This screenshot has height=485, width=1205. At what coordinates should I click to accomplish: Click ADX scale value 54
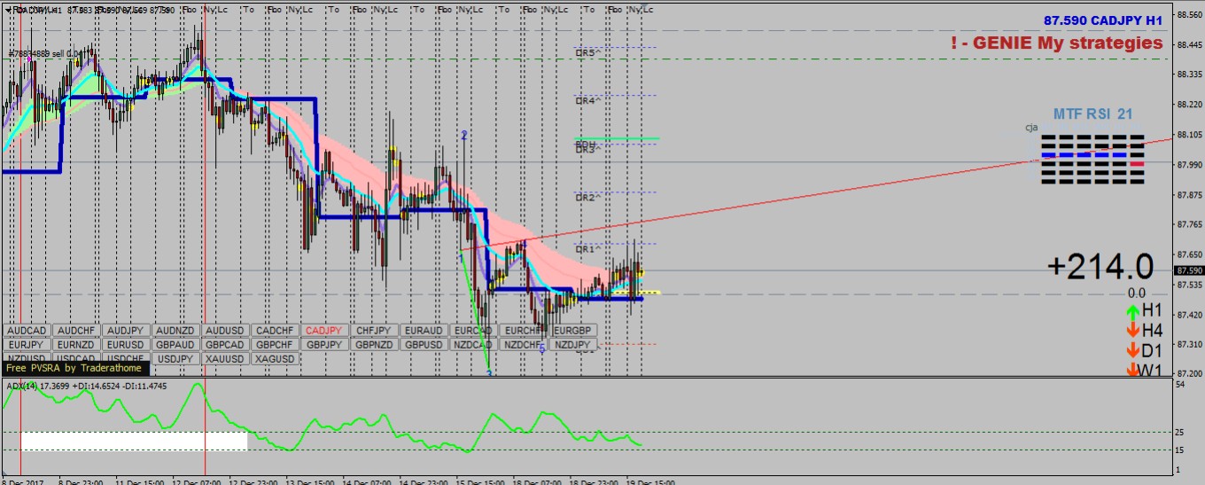pos(1182,386)
